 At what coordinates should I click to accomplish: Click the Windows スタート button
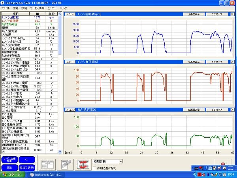tap(12, 174)
